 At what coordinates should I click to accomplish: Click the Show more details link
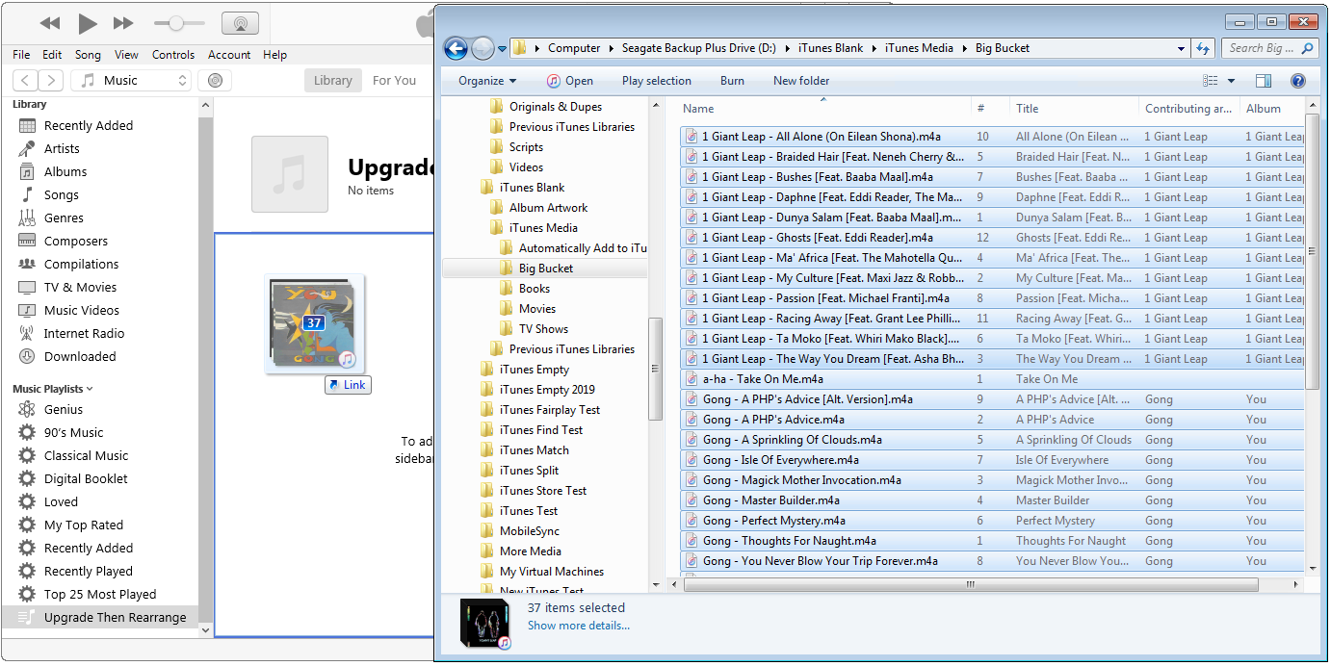point(579,626)
